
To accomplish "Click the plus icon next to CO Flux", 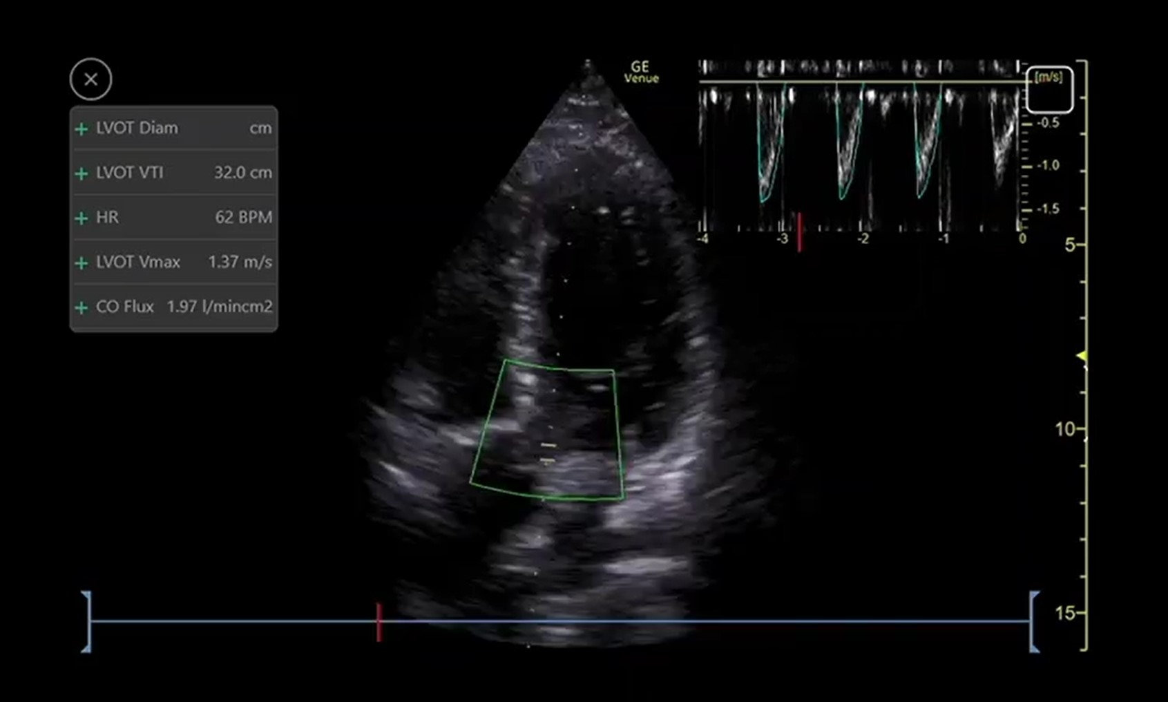I will pyautogui.click(x=82, y=306).
